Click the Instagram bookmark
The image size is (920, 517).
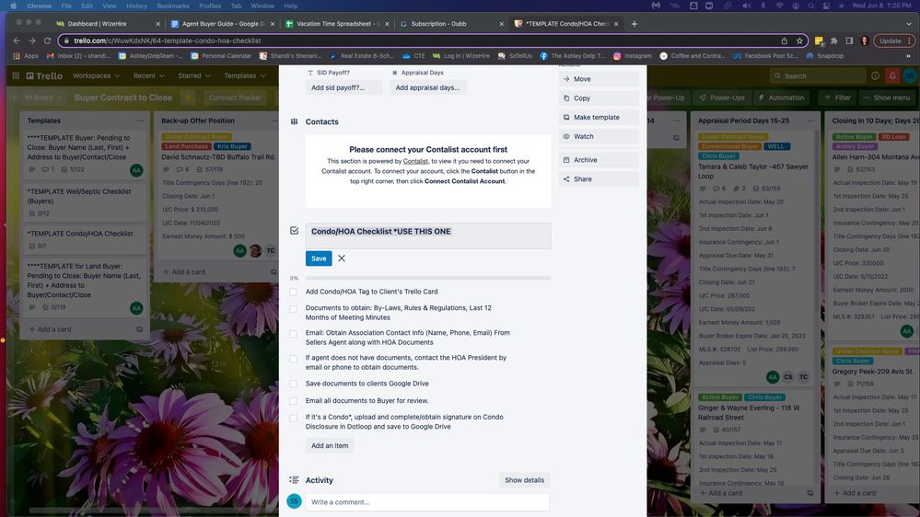[633, 56]
